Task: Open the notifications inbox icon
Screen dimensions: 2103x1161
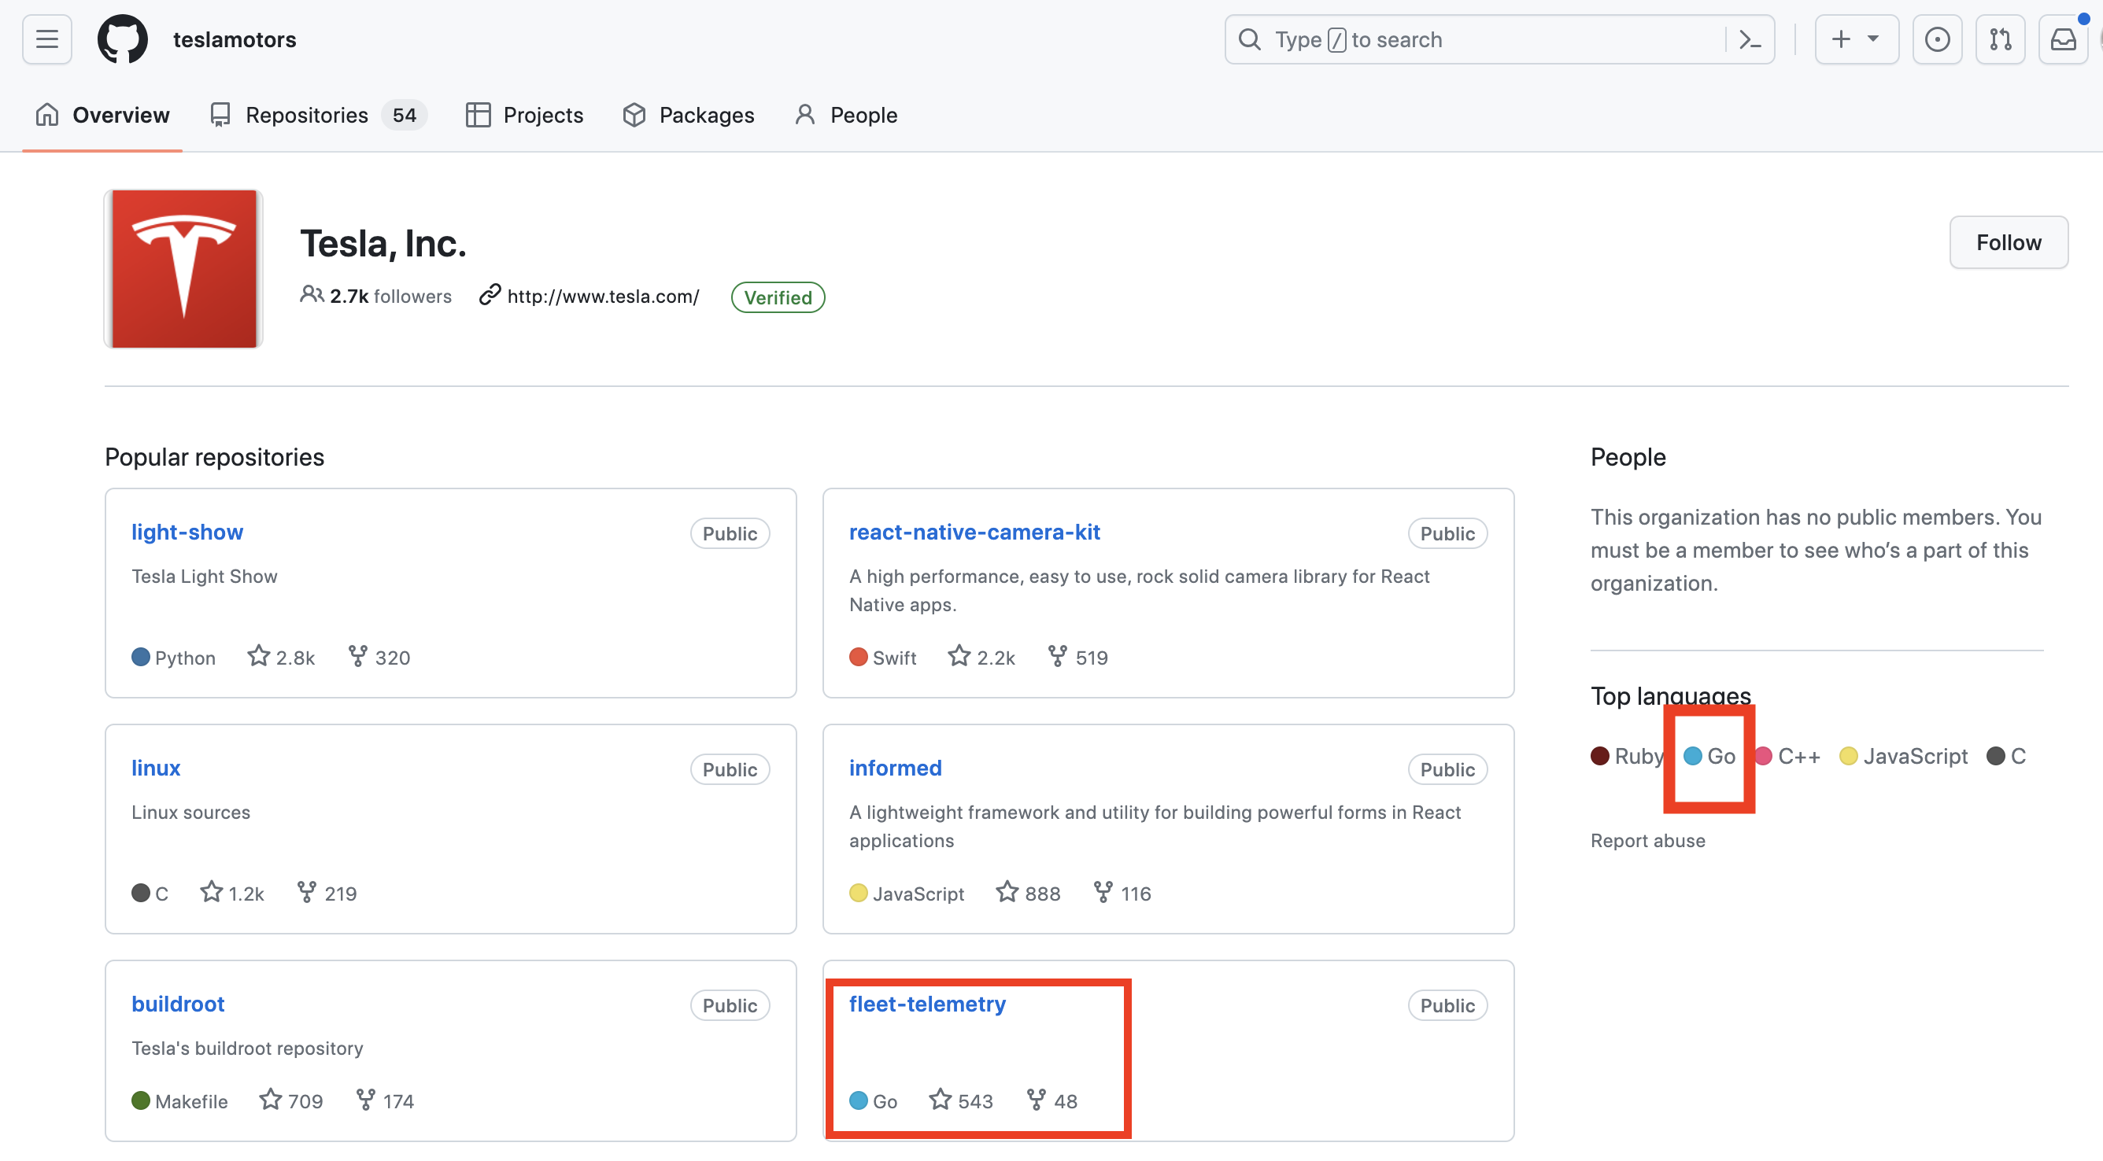Action: tap(2063, 39)
